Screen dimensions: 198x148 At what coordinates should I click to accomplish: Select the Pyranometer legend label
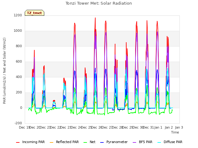(x=117, y=142)
